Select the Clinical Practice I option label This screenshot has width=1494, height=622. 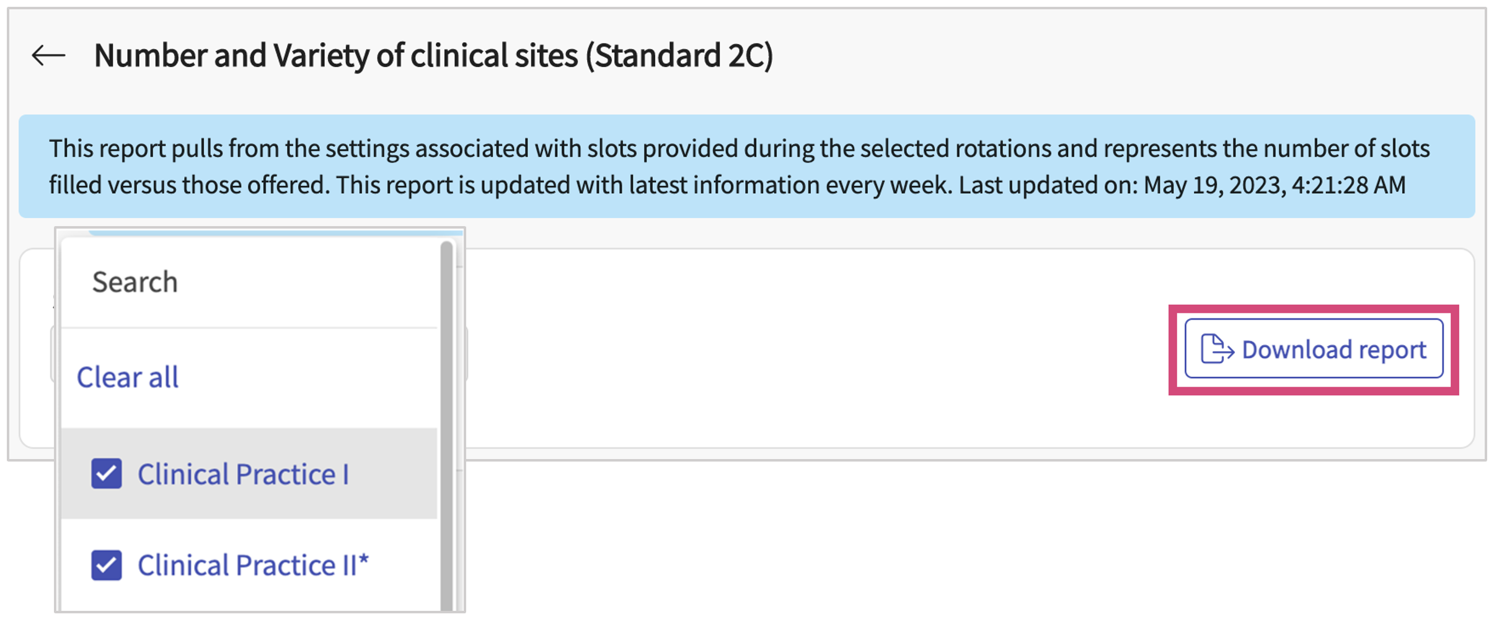click(243, 475)
